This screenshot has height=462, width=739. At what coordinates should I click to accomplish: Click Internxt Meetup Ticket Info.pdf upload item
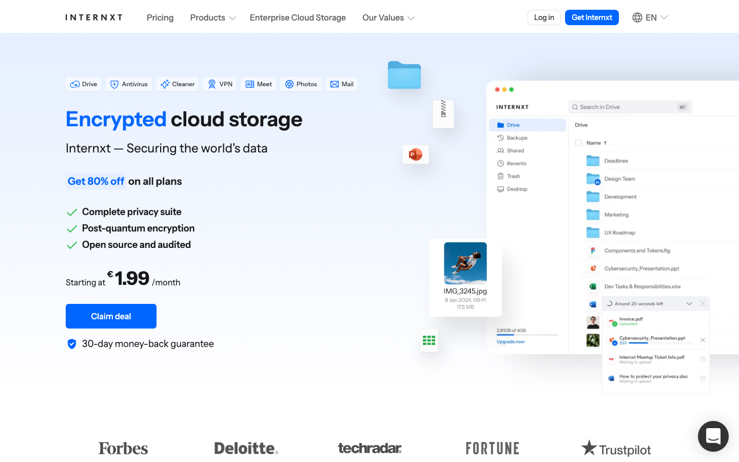(x=656, y=359)
